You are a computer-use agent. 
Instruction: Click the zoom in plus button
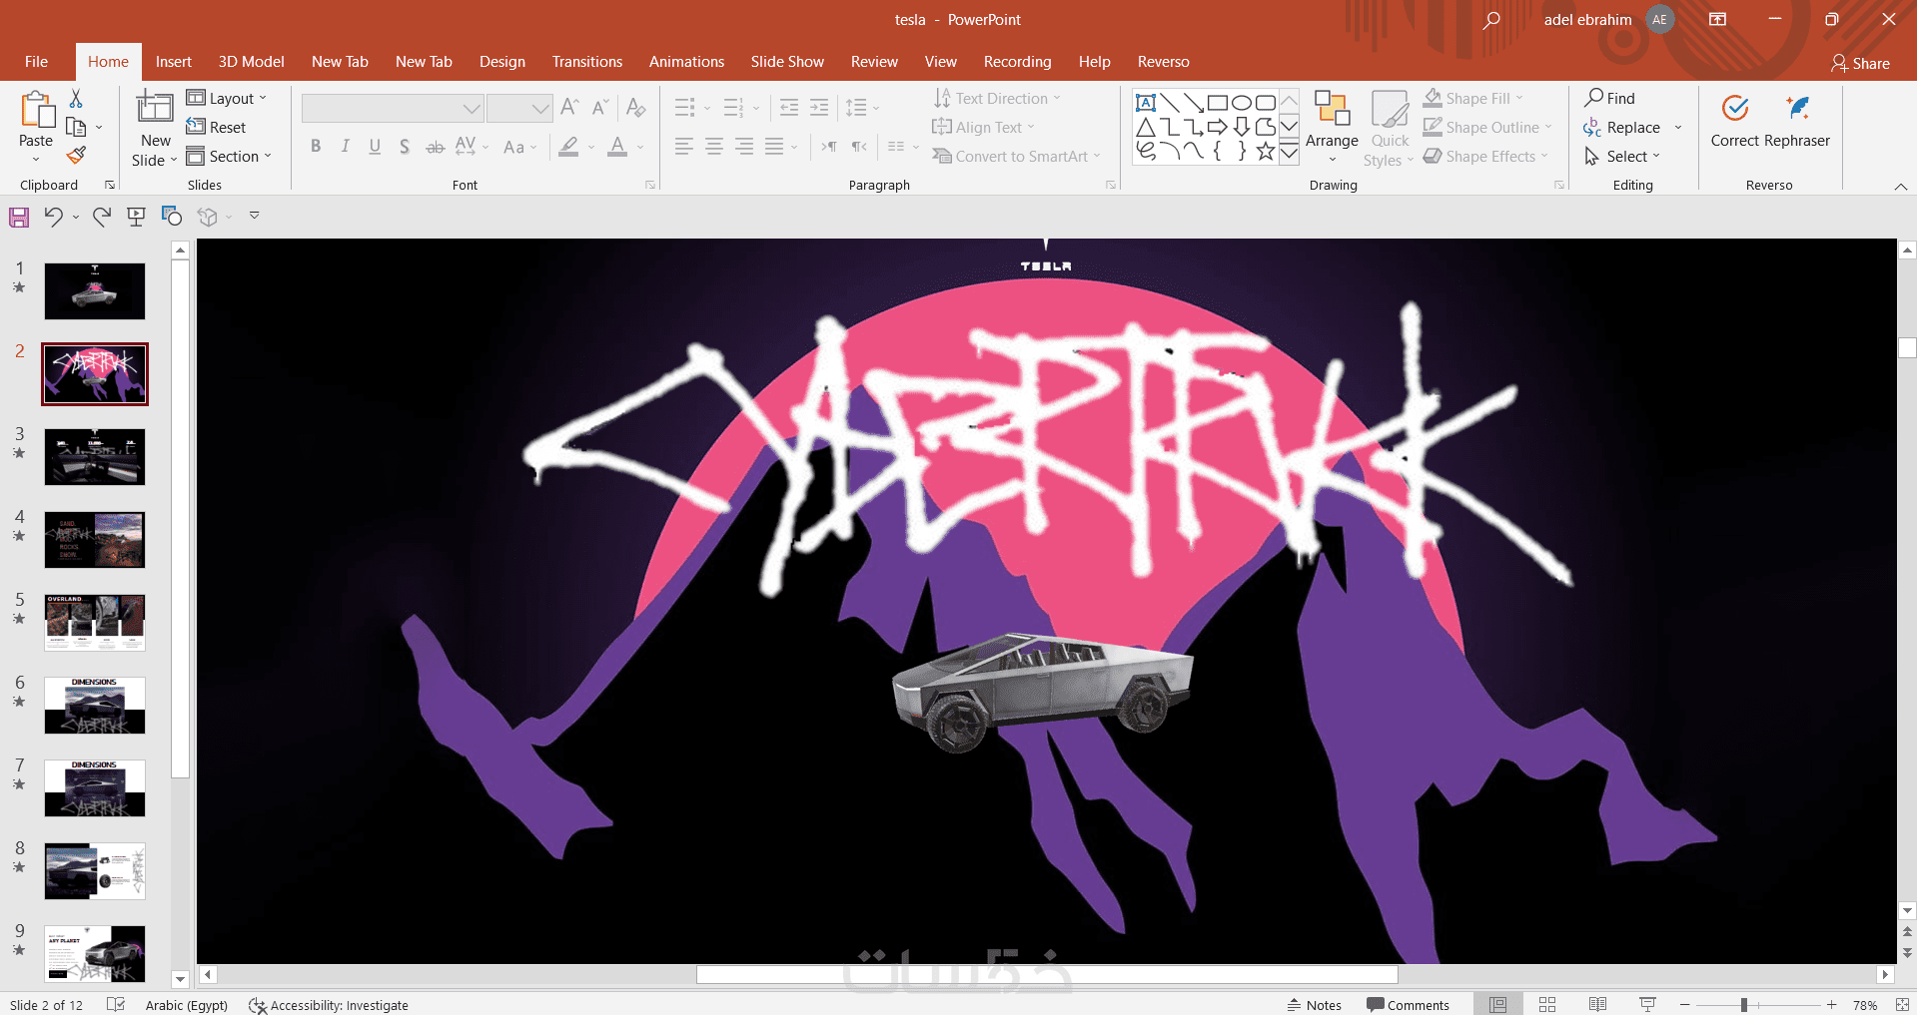[x=1831, y=1005]
